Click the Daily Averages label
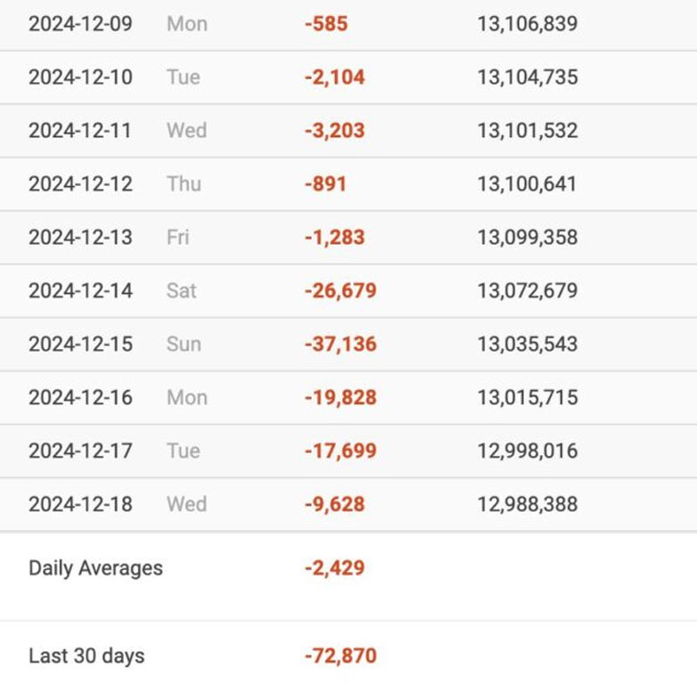This screenshot has height=691, width=697. point(95,568)
